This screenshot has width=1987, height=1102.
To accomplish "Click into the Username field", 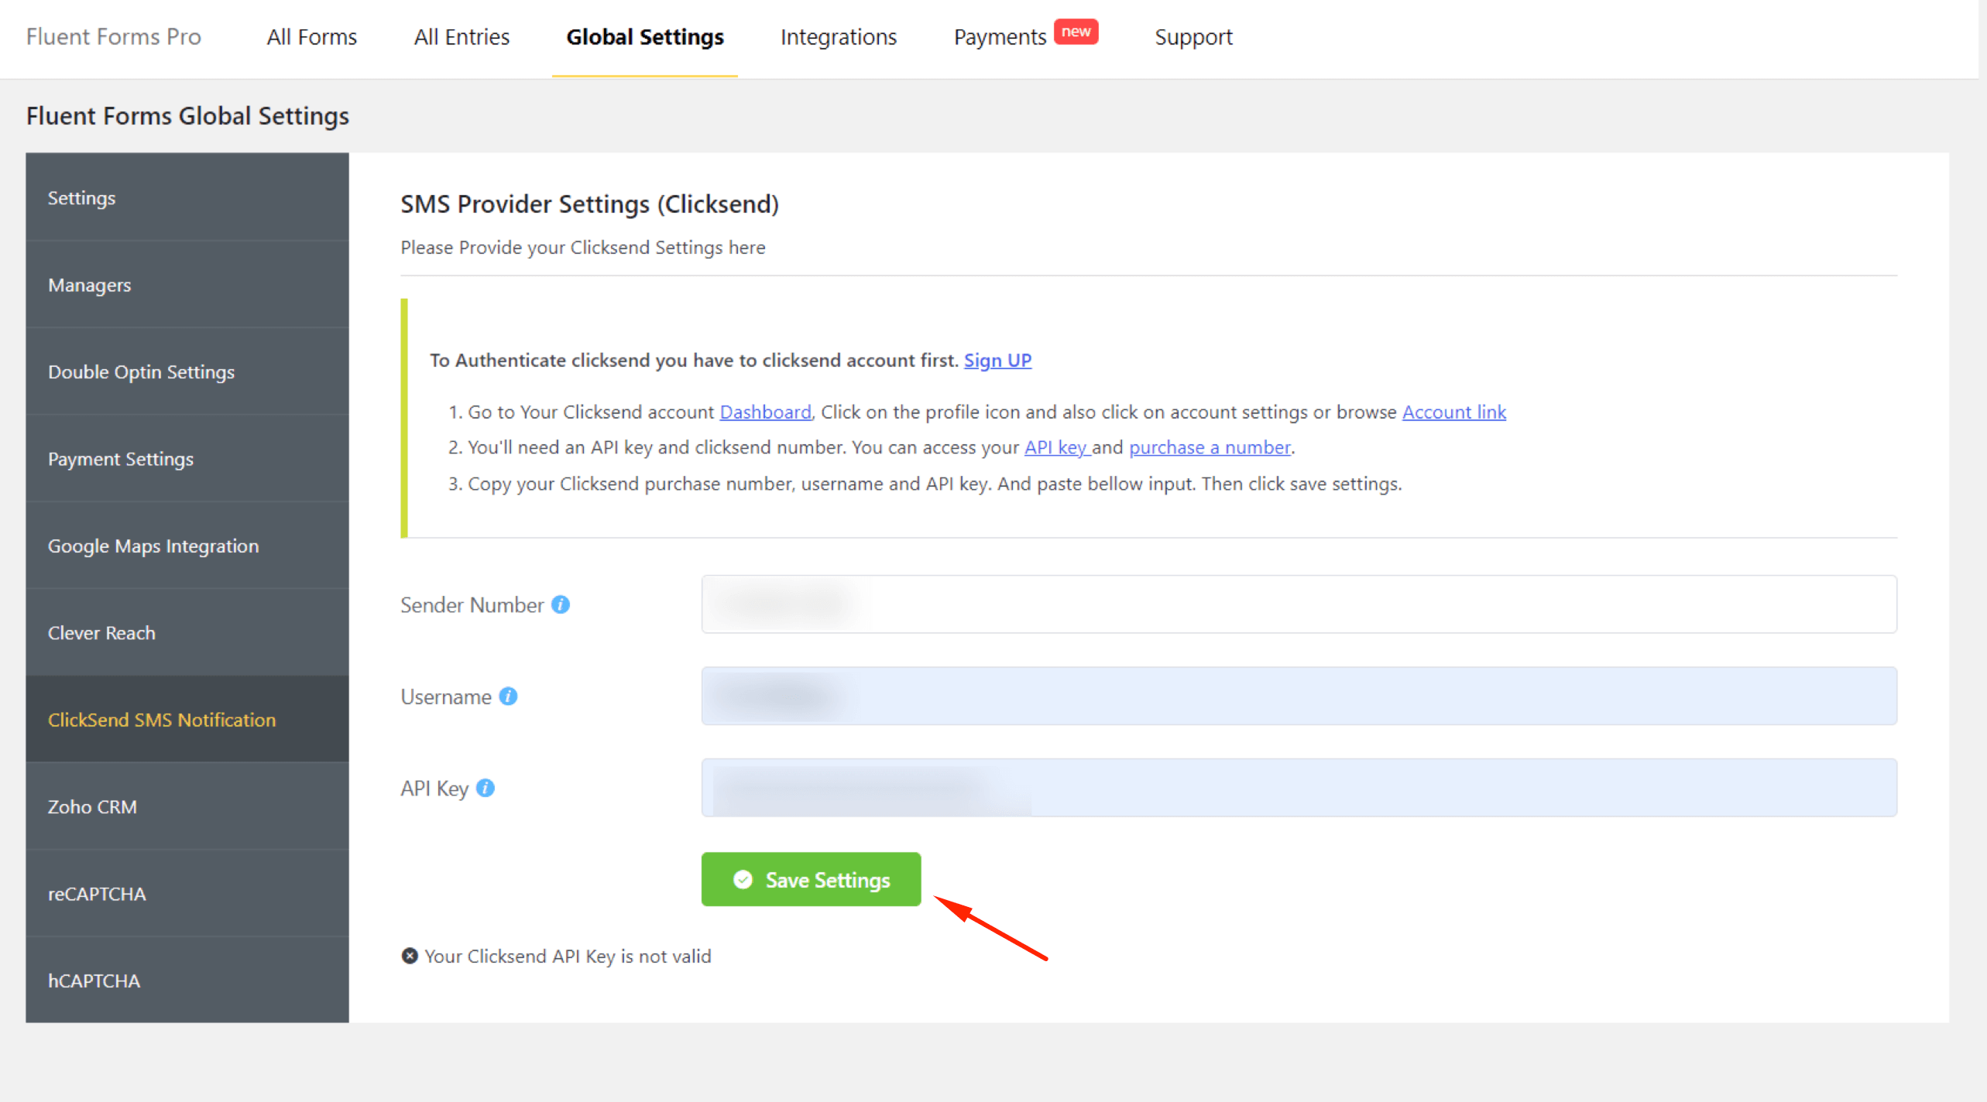I will [1299, 696].
